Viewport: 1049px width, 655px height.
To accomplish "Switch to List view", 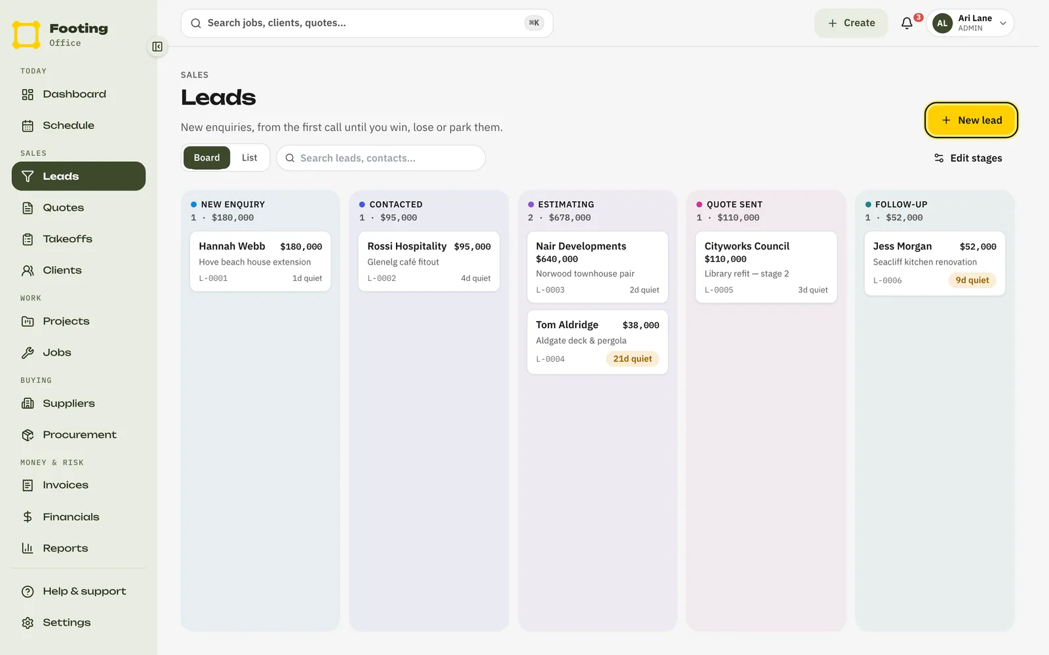I will [x=249, y=158].
